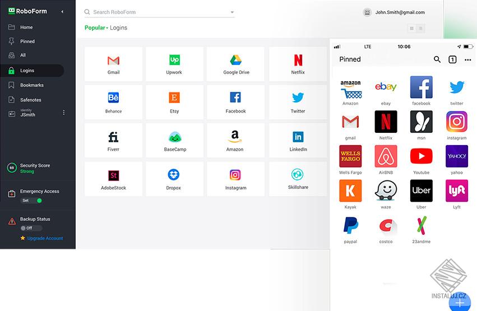Open the Twitter login tile in desktop grid
This screenshot has width=477, height=311.
(298, 102)
